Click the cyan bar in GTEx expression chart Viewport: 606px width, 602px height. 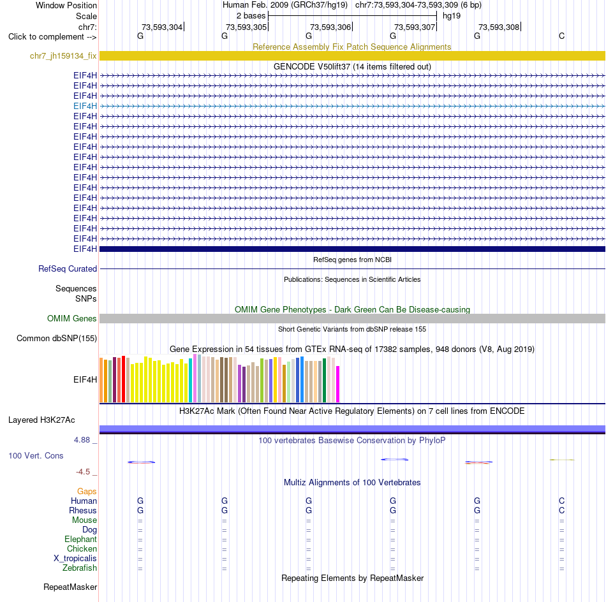click(x=190, y=381)
